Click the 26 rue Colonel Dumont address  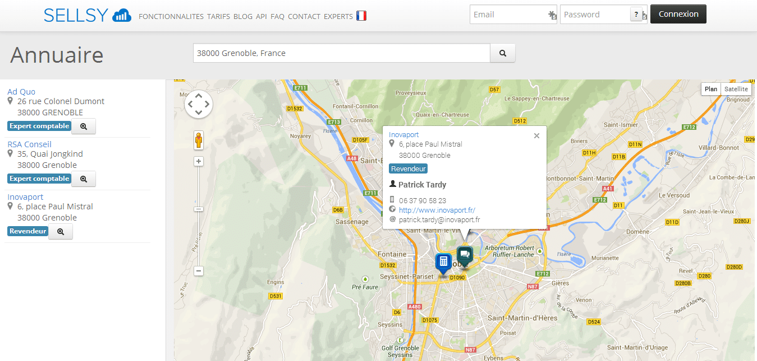pos(61,101)
